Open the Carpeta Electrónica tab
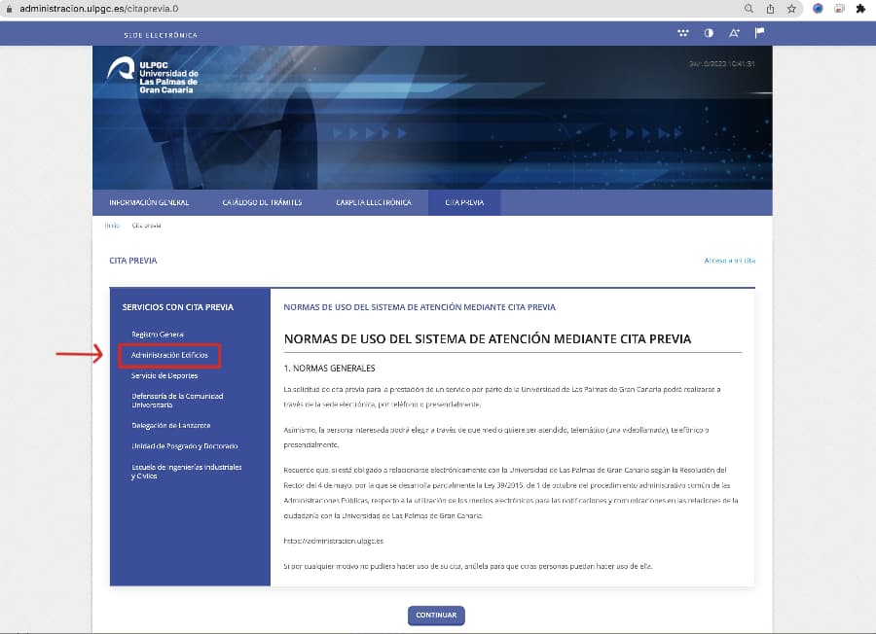The image size is (876, 634). pos(374,202)
